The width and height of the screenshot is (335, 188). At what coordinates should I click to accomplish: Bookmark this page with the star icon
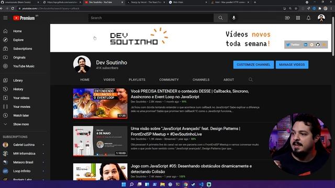point(296,8)
